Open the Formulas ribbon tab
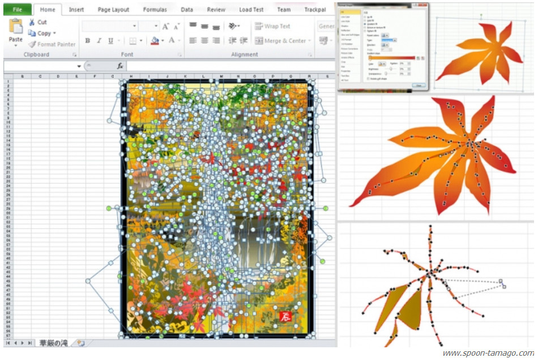This screenshot has height=362, width=538. [154, 10]
